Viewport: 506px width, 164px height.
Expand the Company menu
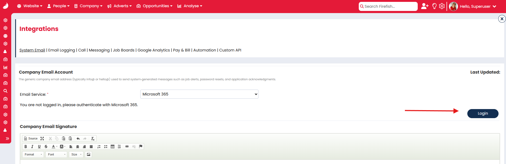point(88,6)
